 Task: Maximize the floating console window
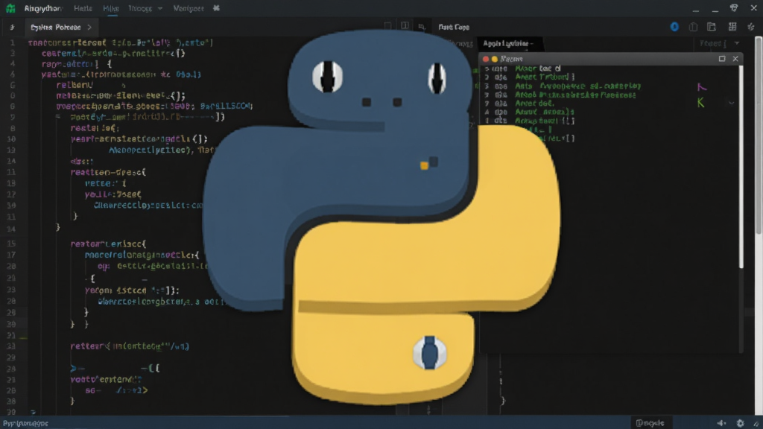coord(722,58)
